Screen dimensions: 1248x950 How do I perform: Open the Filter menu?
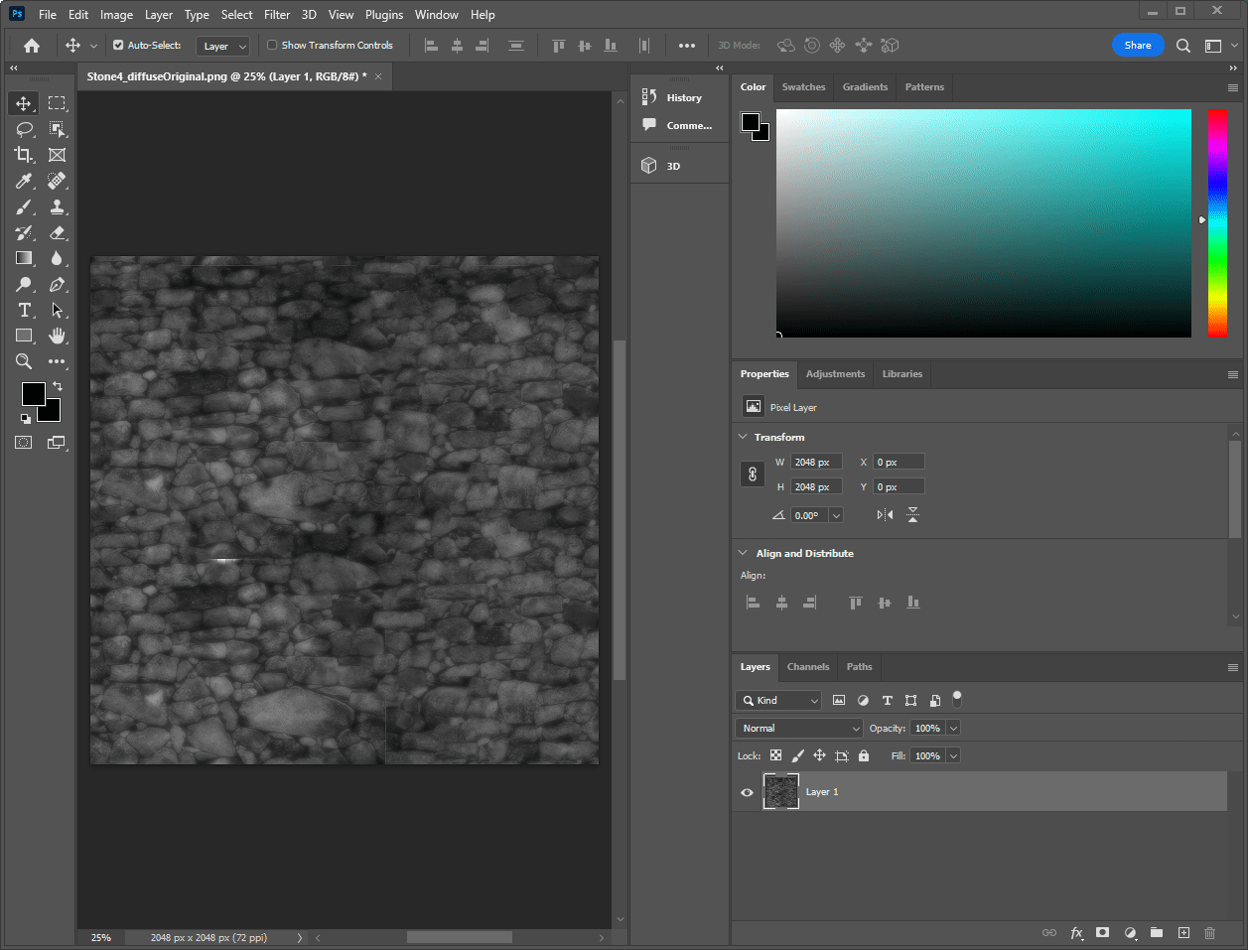coord(277,14)
